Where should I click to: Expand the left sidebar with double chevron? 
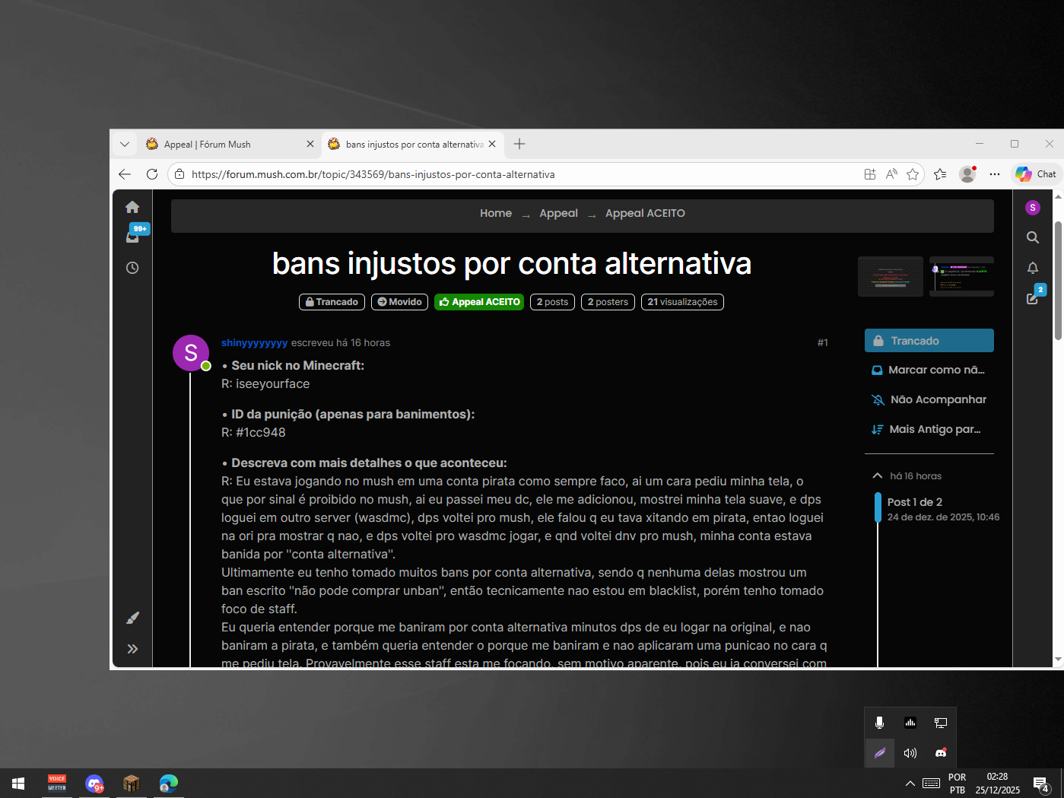click(x=132, y=649)
